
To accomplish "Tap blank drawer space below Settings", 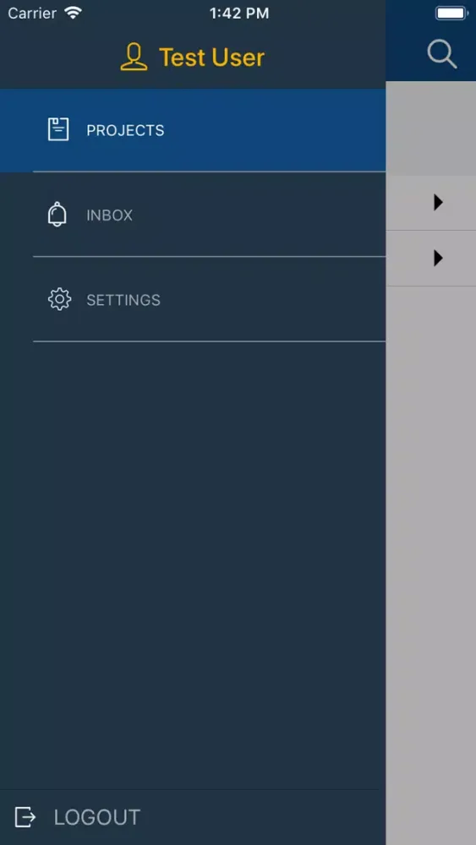I will pyautogui.click(x=193, y=566).
